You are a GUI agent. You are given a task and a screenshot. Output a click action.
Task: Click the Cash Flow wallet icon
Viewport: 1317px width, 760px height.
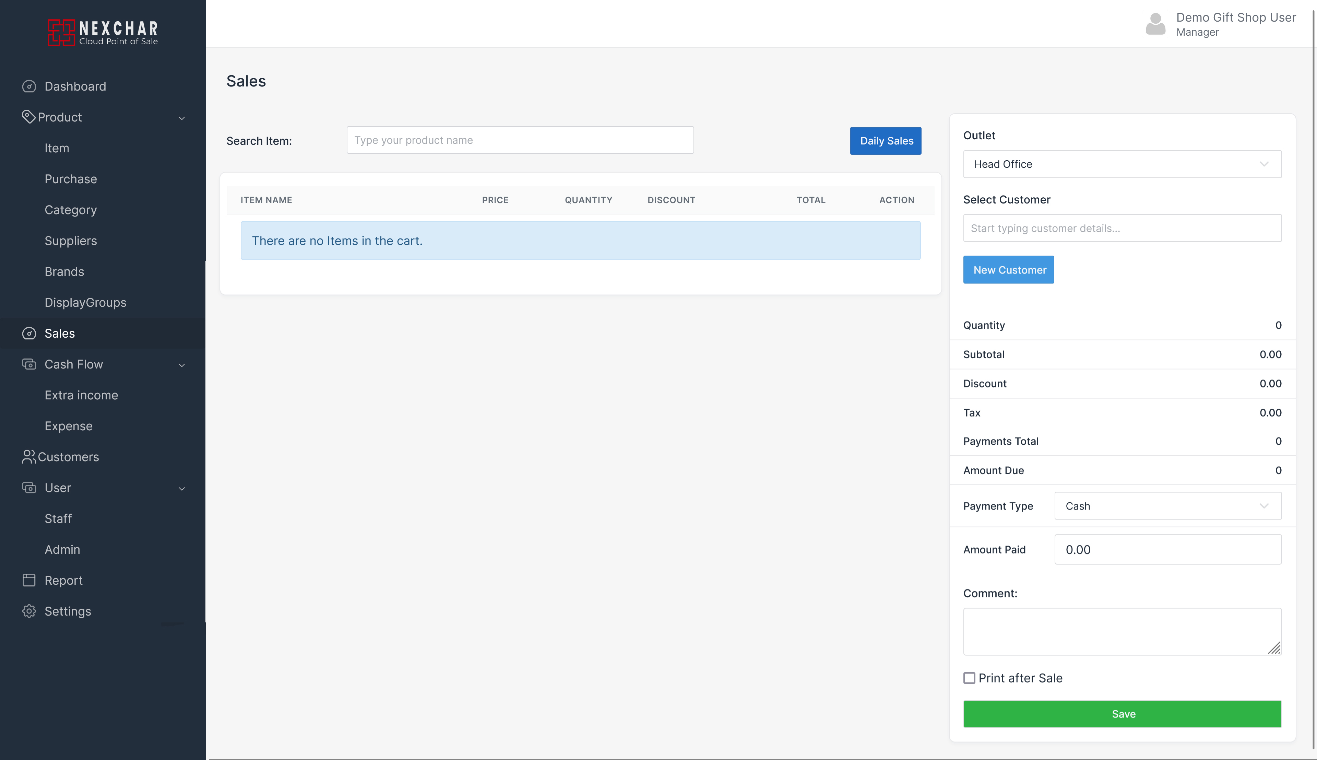pyautogui.click(x=29, y=364)
